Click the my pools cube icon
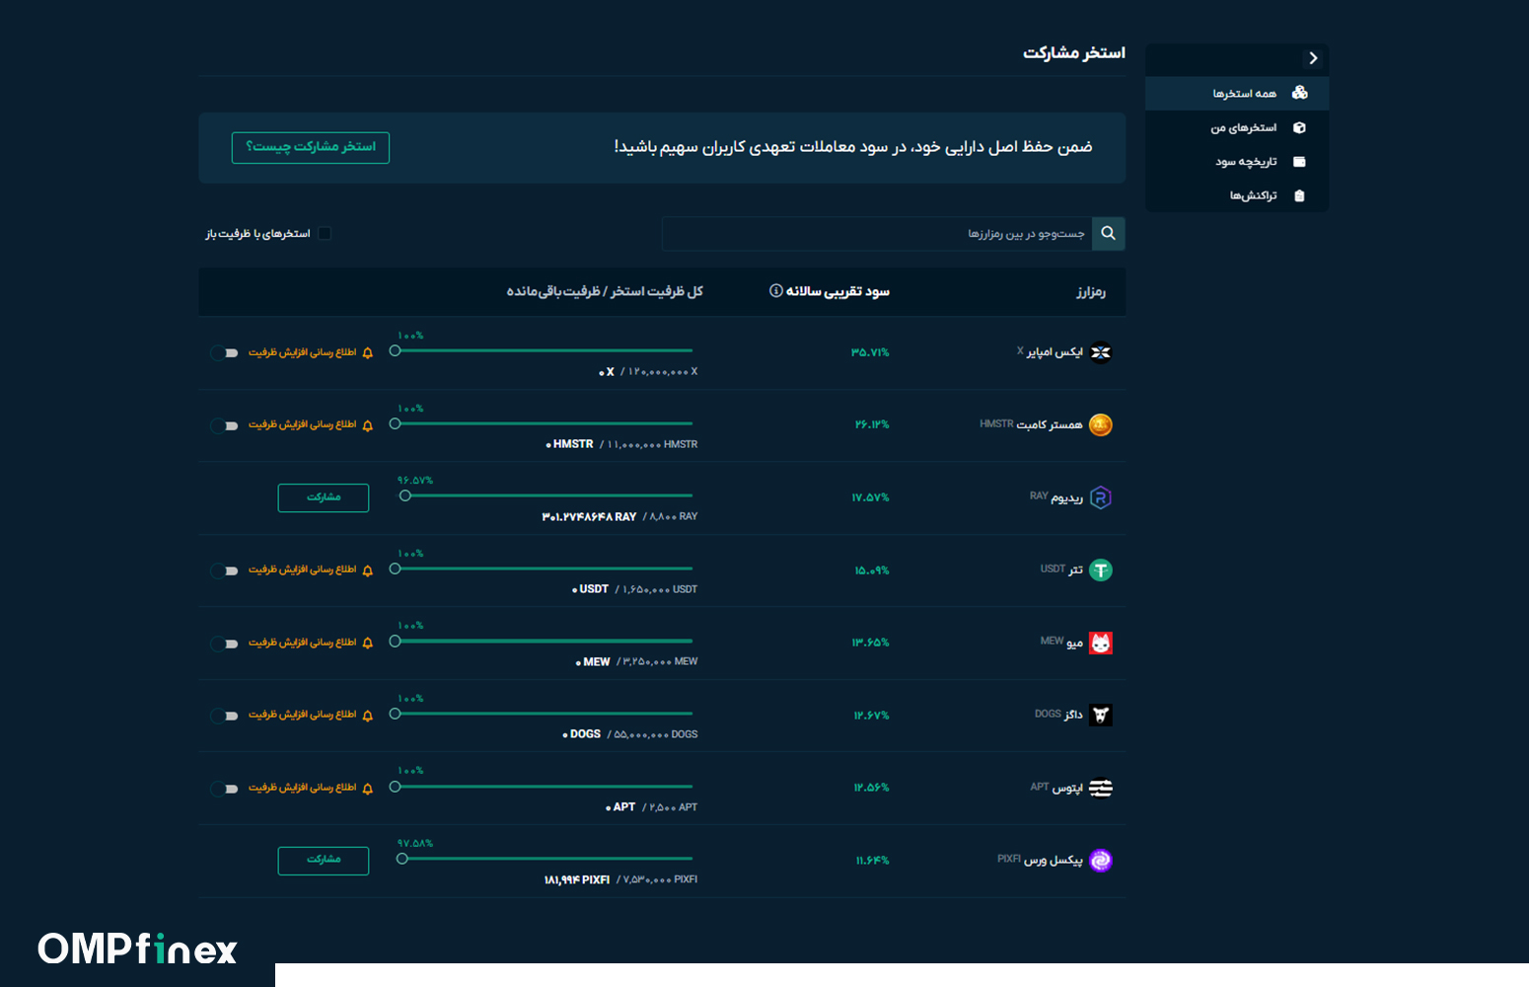1529x987 pixels. point(1299,127)
